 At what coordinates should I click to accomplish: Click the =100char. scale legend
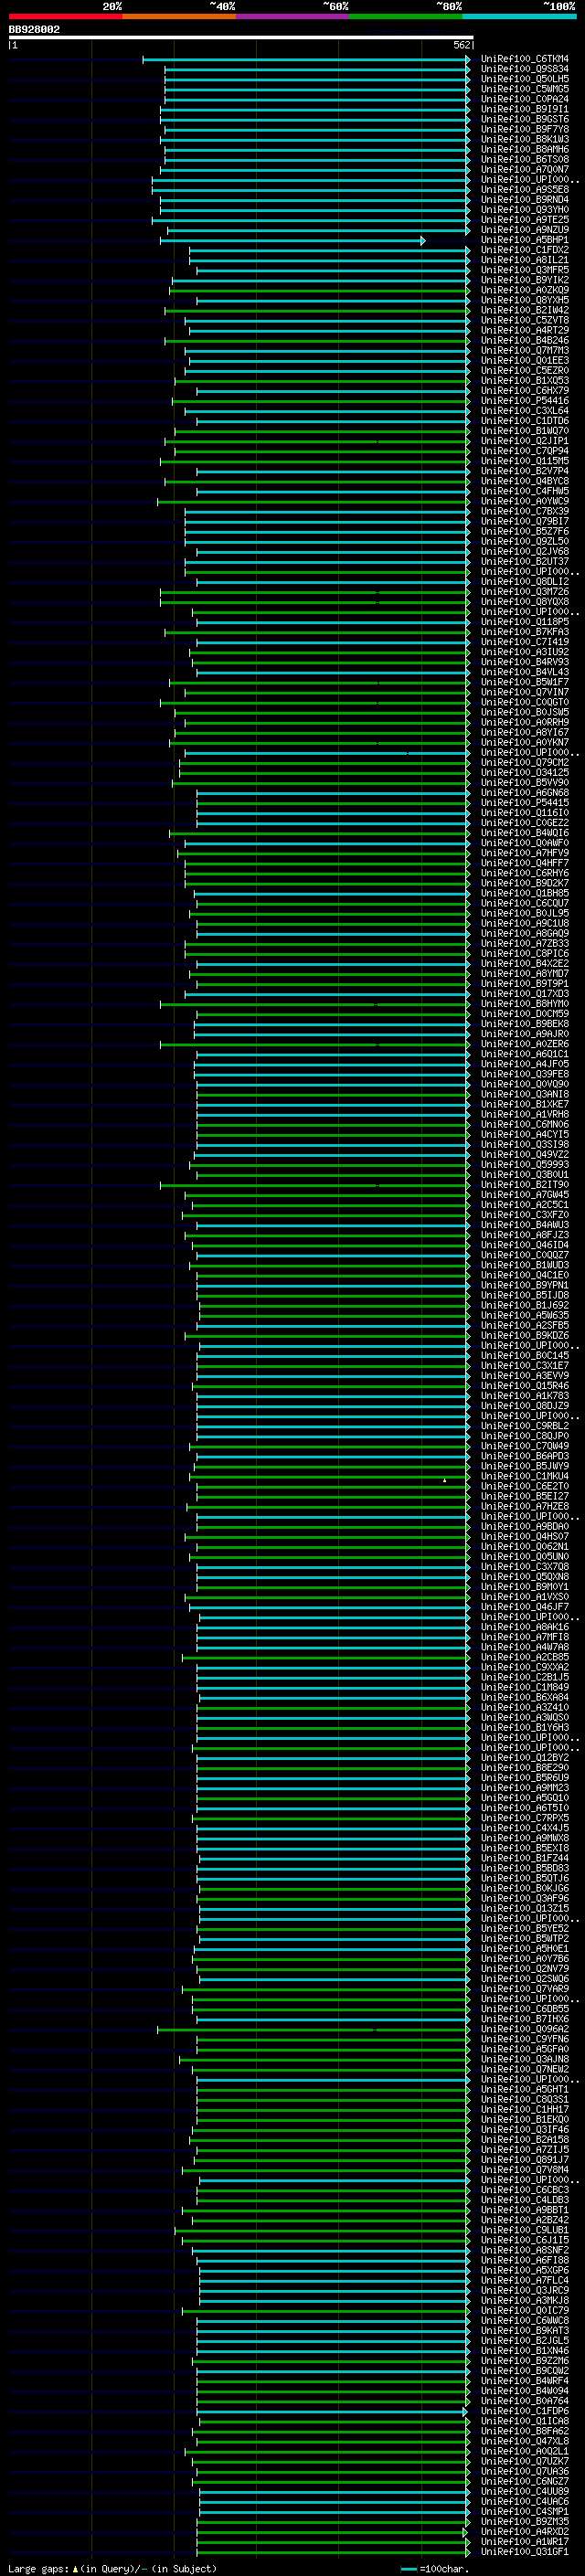coord(434,2569)
